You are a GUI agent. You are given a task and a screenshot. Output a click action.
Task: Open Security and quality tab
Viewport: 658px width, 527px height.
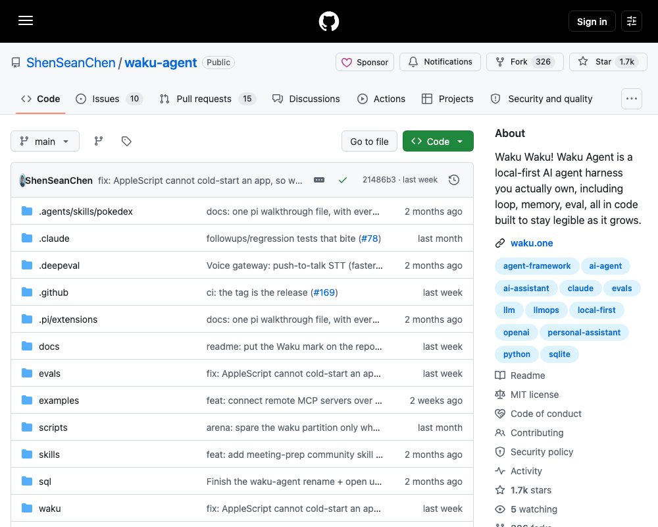[542, 99]
